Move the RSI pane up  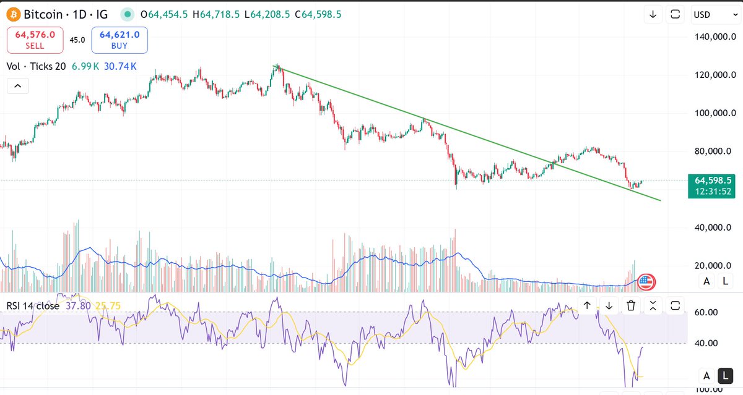click(x=587, y=305)
